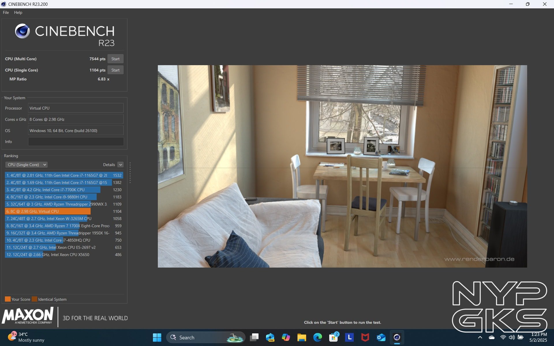
Task: Click the OneDrive cloud tray icon
Action: 492,337
